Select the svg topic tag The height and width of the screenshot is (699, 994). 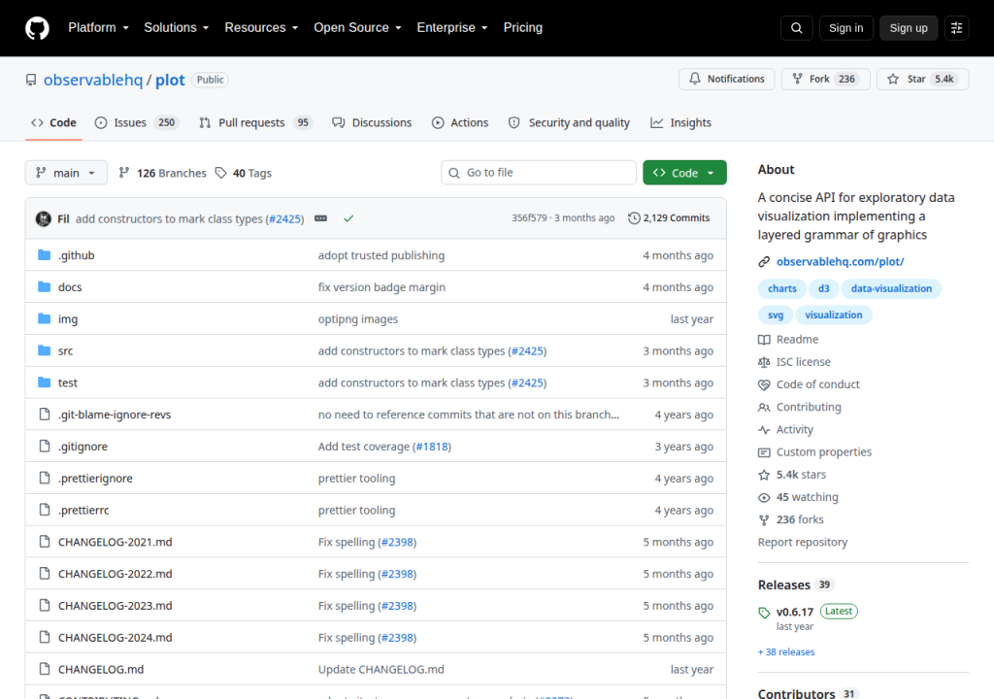tap(776, 316)
